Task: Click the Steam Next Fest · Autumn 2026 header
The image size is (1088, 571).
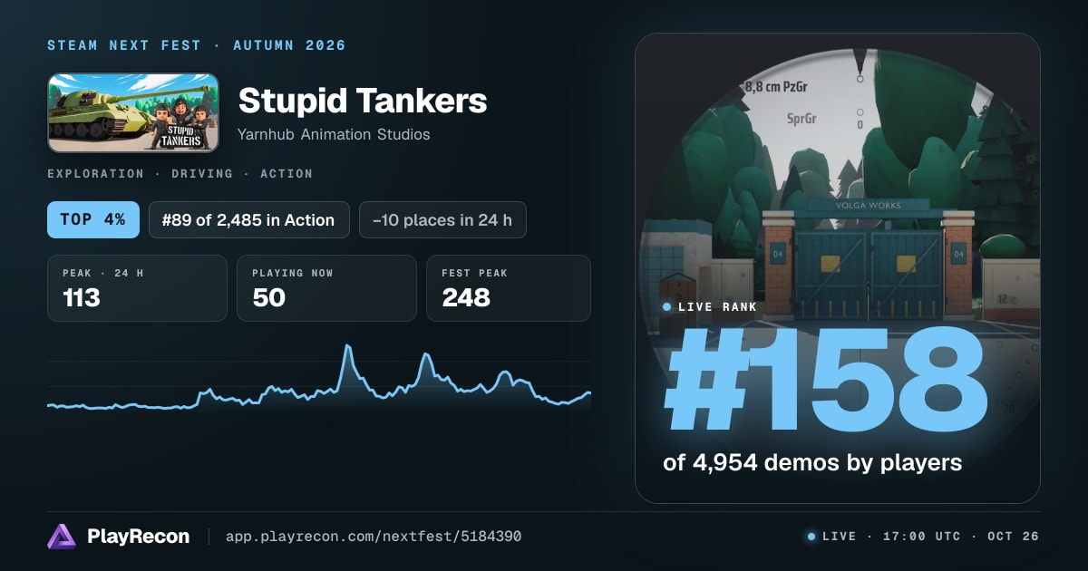Action: pyautogui.click(x=197, y=45)
